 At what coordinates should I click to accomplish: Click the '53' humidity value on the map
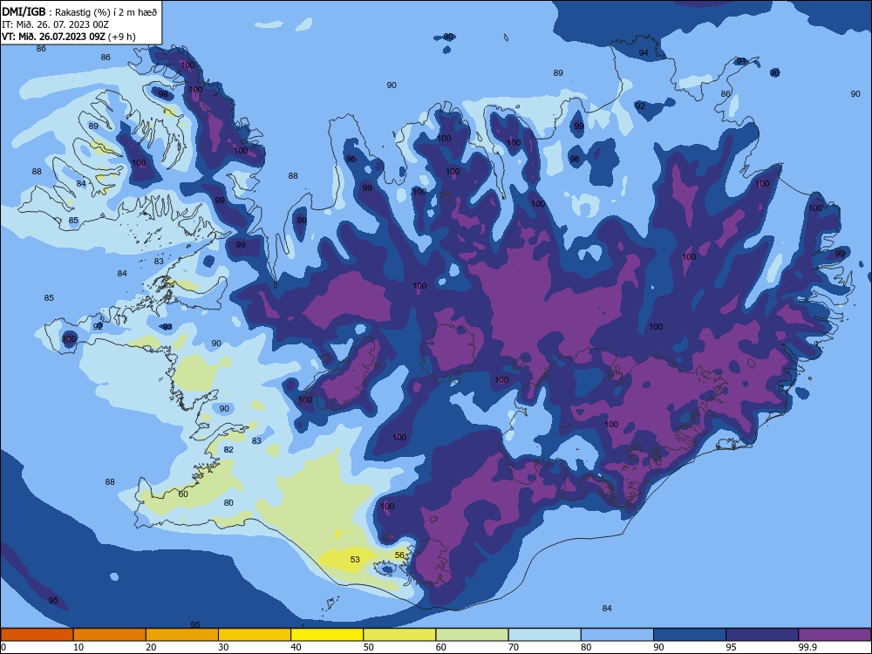coord(355,560)
